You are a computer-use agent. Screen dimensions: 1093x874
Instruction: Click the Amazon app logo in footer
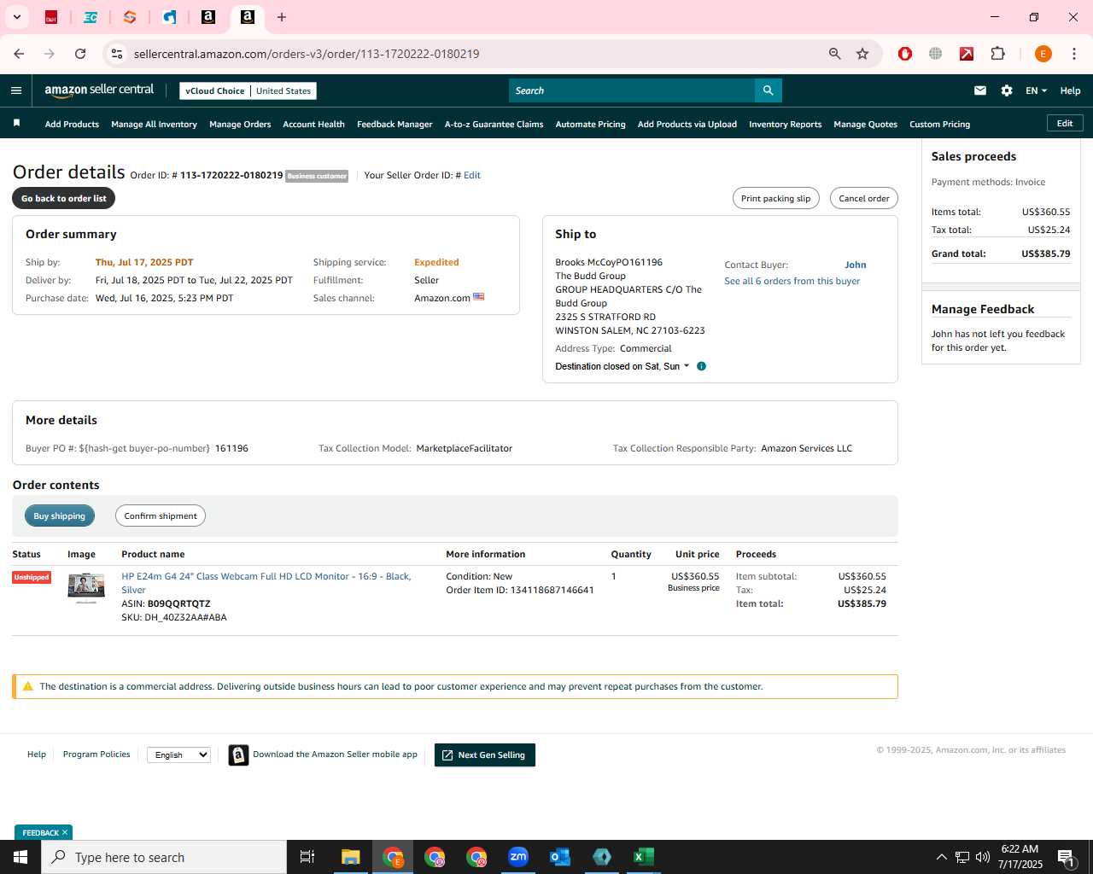[x=238, y=755]
